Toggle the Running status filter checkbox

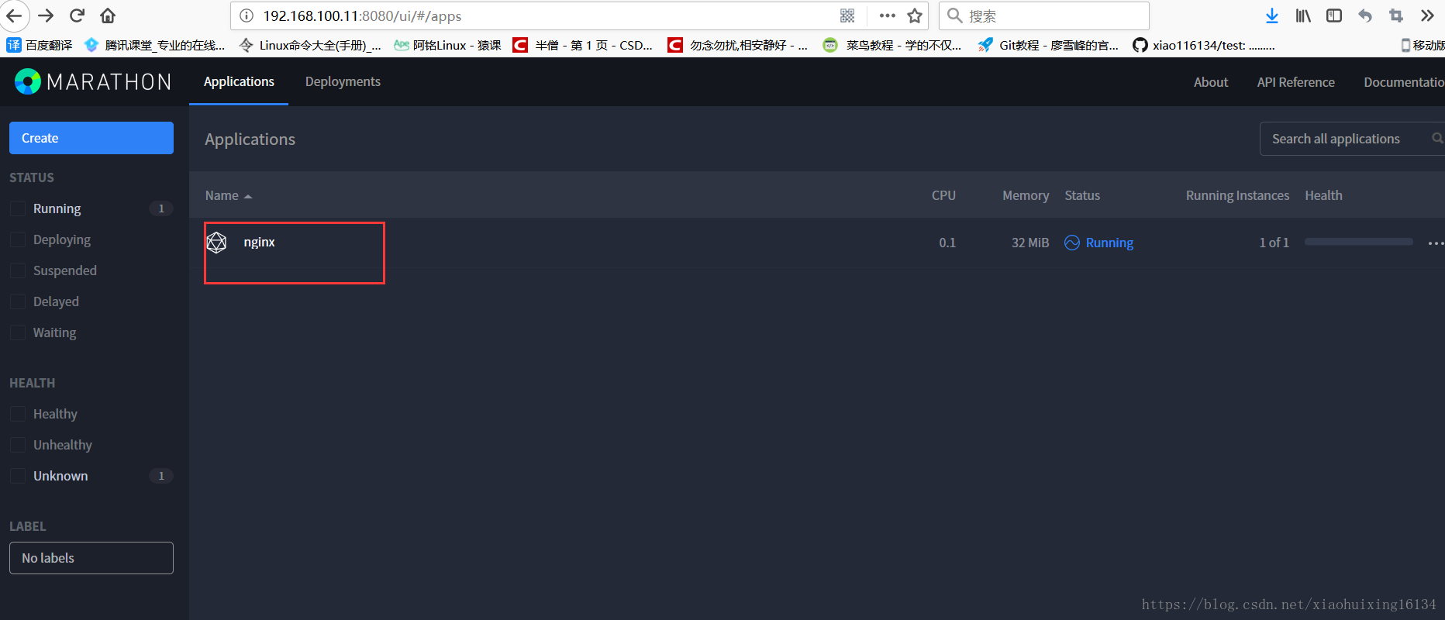(18, 208)
